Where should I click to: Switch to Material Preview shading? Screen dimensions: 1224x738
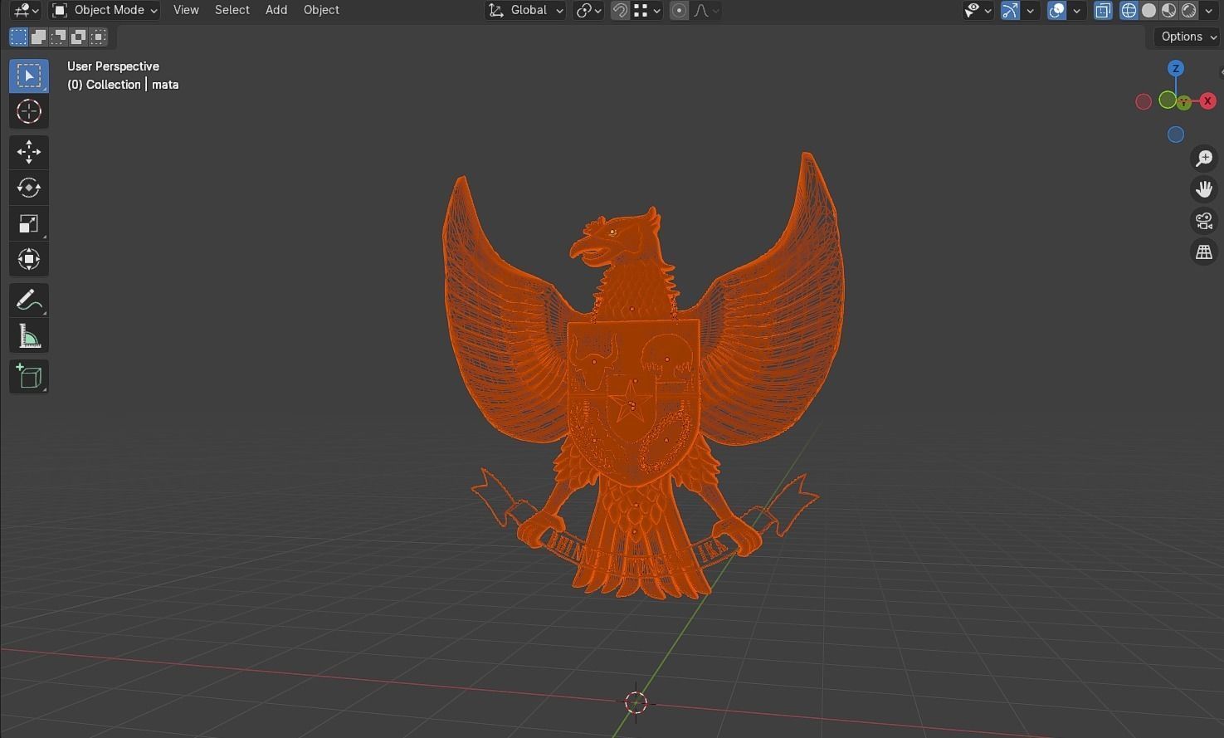click(x=1168, y=10)
